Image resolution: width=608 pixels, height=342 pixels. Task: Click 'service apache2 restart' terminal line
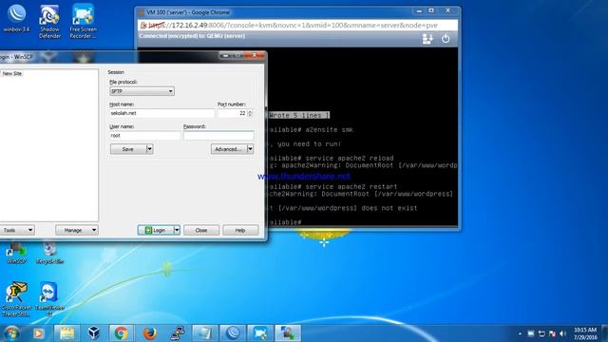tap(351, 186)
